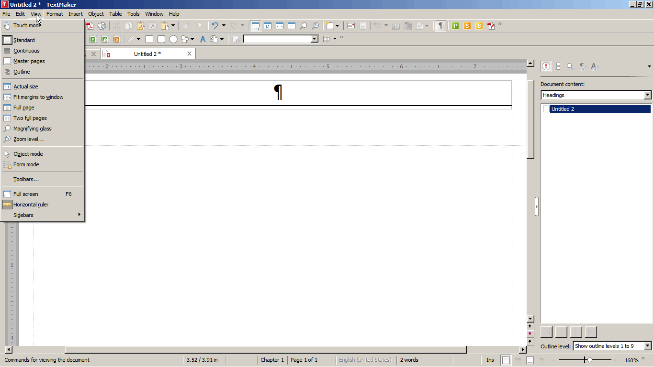Click the PDF export icon in toolbar
The image size is (654, 367).
pyautogui.click(x=90, y=26)
